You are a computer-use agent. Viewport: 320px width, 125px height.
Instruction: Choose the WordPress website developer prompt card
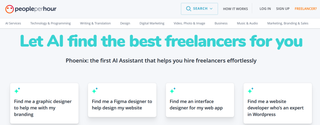click(277, 103)
